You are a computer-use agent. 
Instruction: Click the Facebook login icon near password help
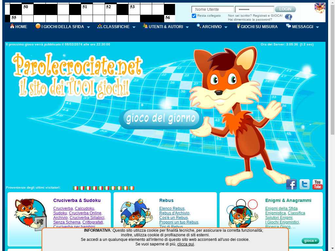click(x=289, y=17)
